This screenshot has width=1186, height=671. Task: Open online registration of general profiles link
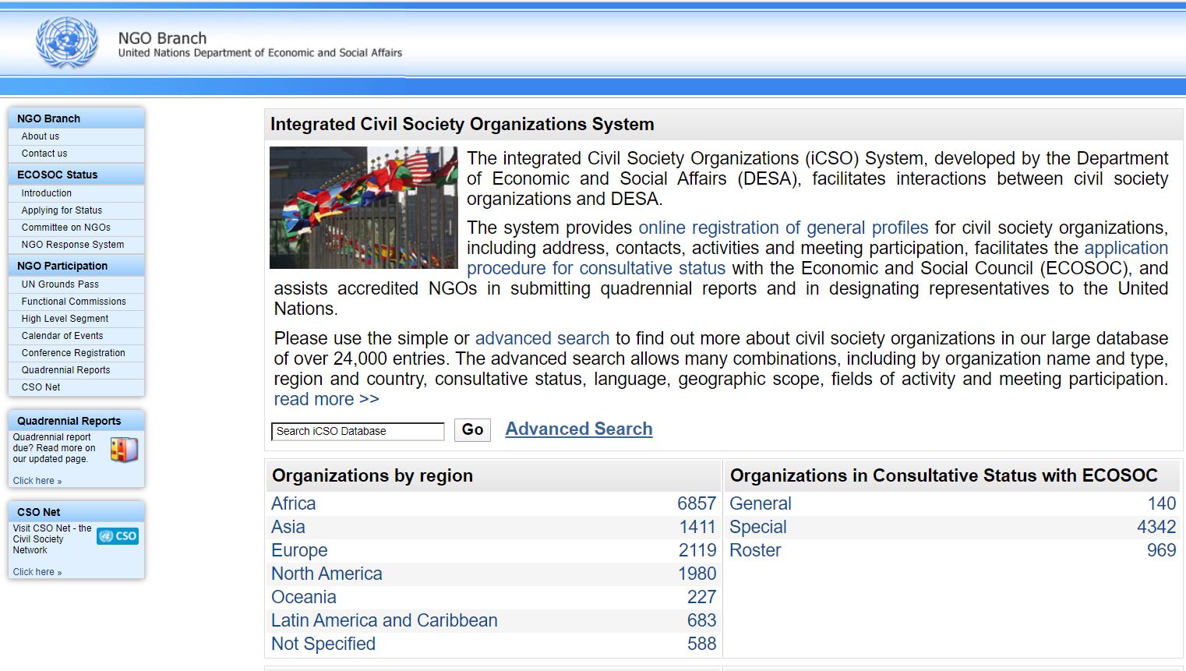click(783, 228)
